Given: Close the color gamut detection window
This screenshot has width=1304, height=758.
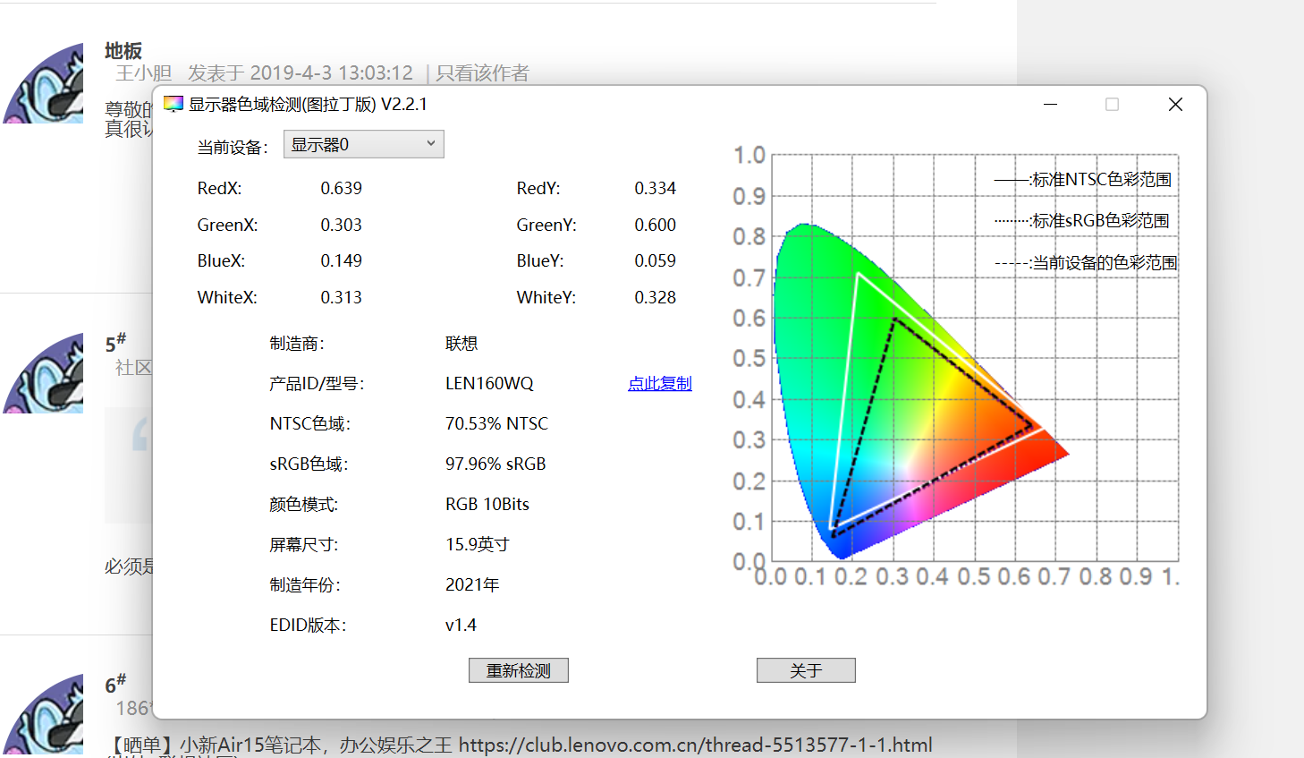Looking at the screenshot, I should [1175, 105].
